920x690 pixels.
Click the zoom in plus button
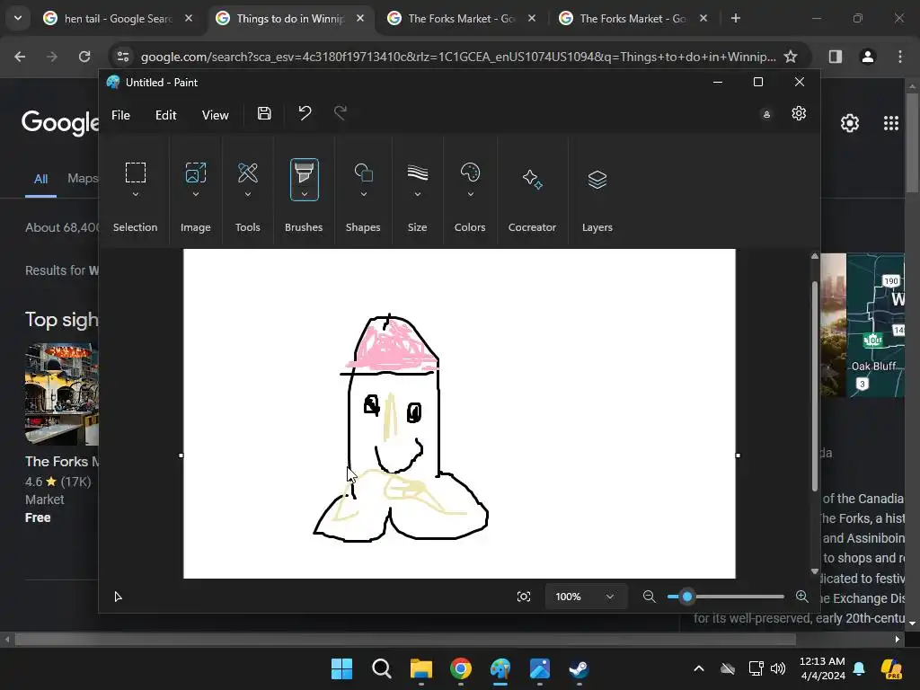pyautogui.click(x=801, y=597)
